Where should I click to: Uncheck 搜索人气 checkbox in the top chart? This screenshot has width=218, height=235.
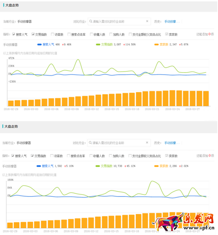click(x=14, y=34)
